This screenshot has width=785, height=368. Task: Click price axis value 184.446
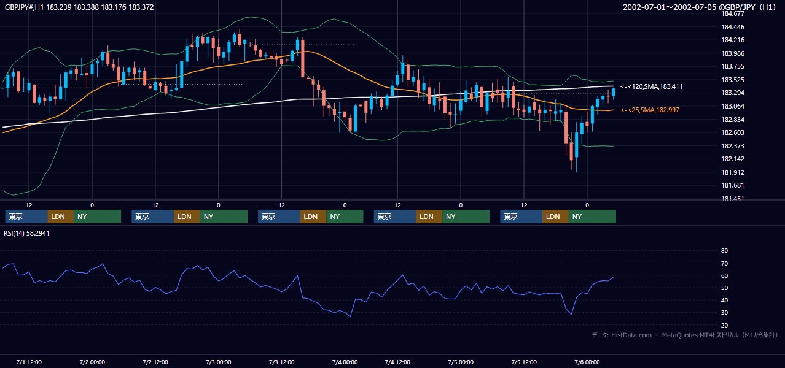pos(732,27)
